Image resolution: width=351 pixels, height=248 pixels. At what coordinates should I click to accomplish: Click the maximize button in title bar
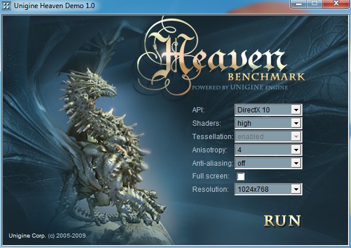[315, 3]
